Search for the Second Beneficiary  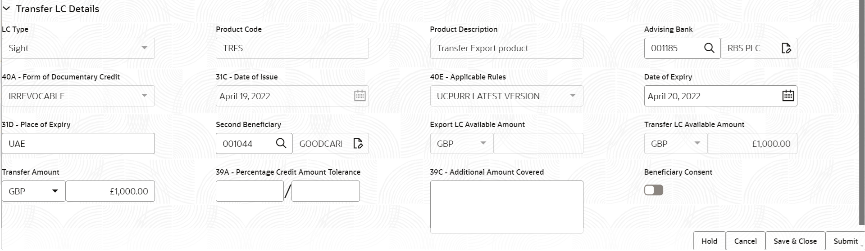click(x=281, y=144)
